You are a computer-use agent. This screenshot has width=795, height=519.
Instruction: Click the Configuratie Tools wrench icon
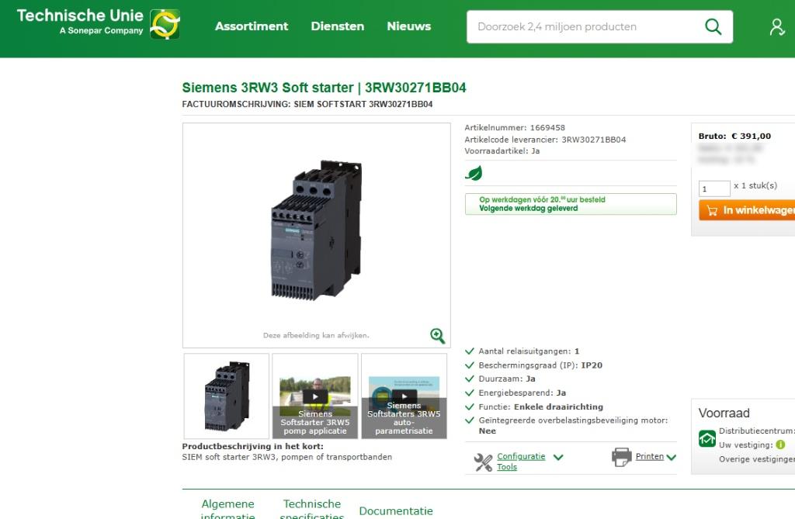tap(483, 462)
